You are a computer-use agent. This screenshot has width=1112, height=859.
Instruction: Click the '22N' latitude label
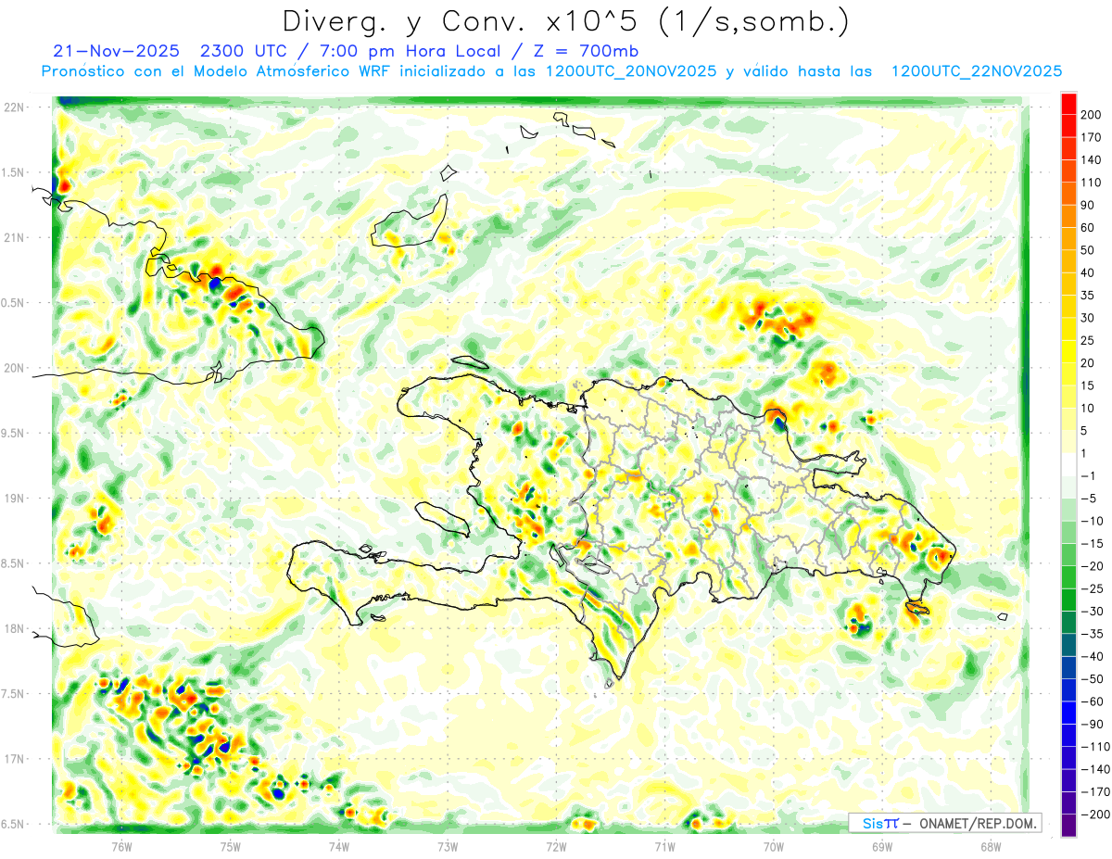13,107
